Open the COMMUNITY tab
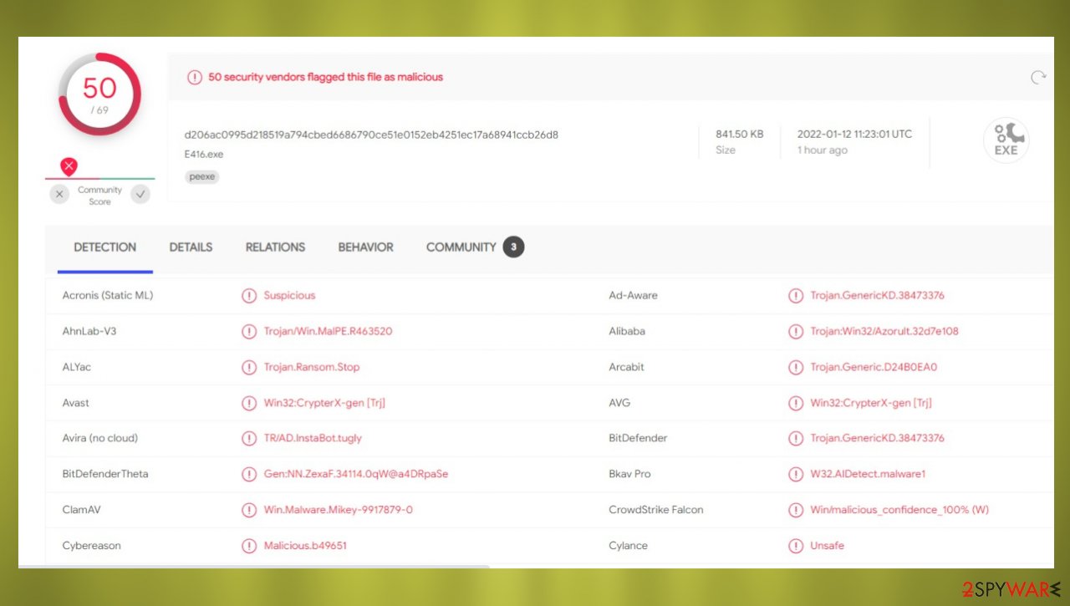 pos(461,247)
